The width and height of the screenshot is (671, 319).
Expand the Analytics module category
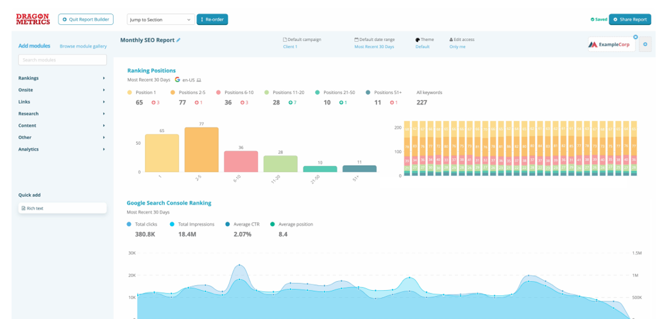coord(62,149)
